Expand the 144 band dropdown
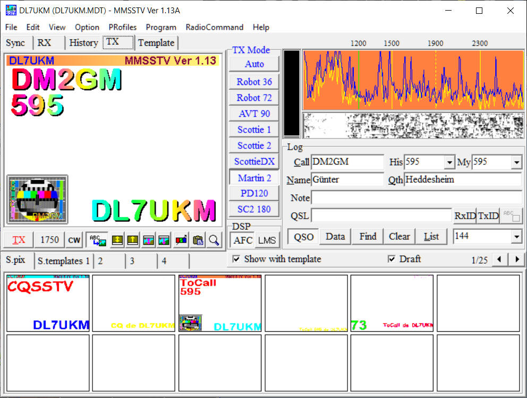Screen dimensions: 527x398 [x=516, y=237]
